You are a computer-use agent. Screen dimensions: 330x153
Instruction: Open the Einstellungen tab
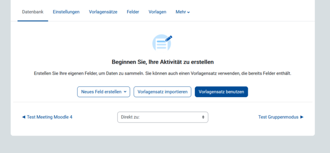pyautogui.click(x=66, y=12)
